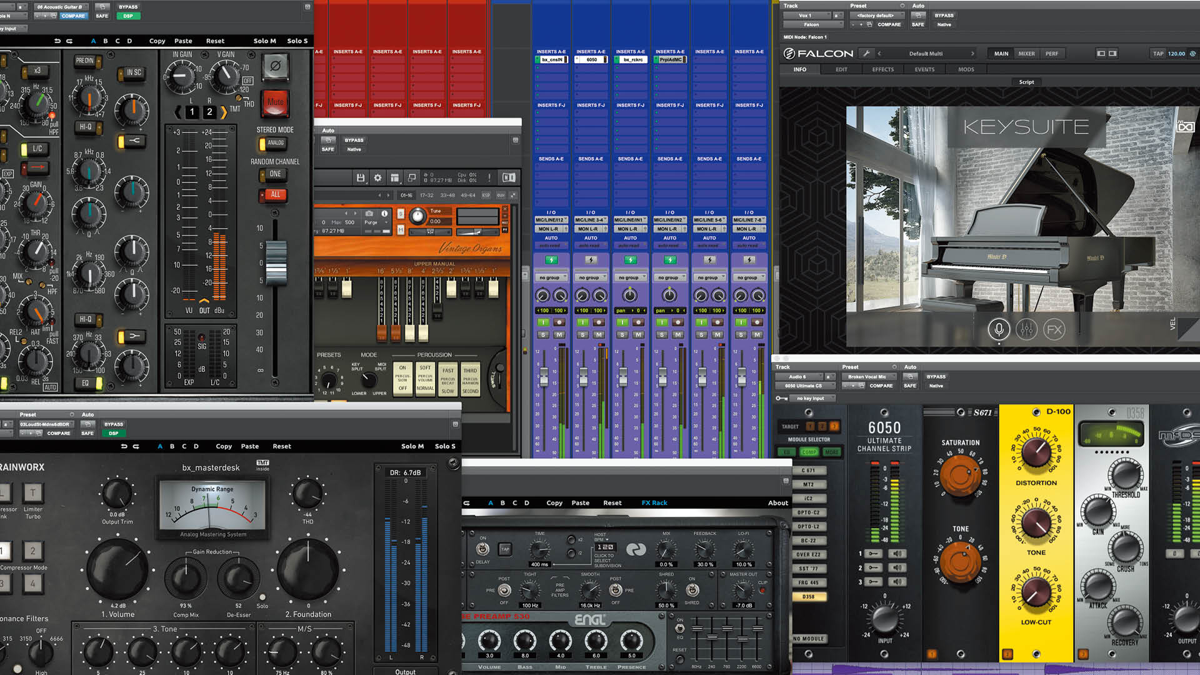Screen dimensions: 1200x675
Task: Click speaker icon for slot 3 in 6050
Action: (897, 581)
